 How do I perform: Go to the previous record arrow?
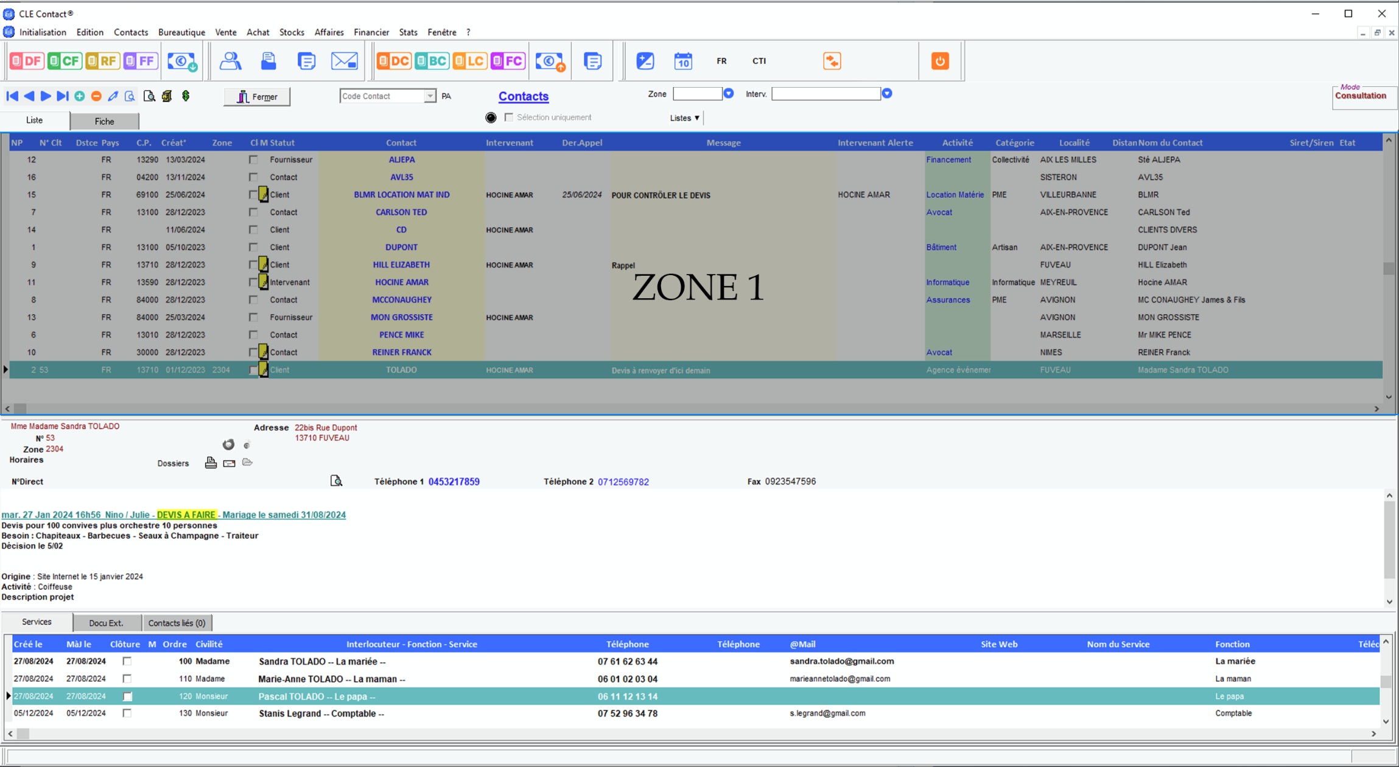tap(29, 96)
